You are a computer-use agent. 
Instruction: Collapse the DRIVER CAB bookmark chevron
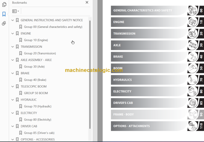(x=13, y=126)
